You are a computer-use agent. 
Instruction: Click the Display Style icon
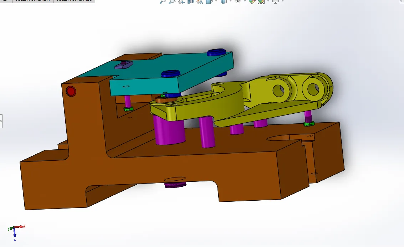point(224,1)
